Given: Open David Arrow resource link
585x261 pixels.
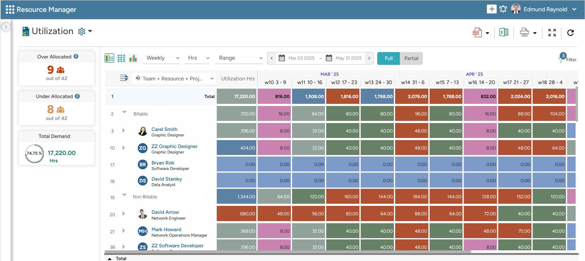Looking at the screenshot, I should coord(165,212).
